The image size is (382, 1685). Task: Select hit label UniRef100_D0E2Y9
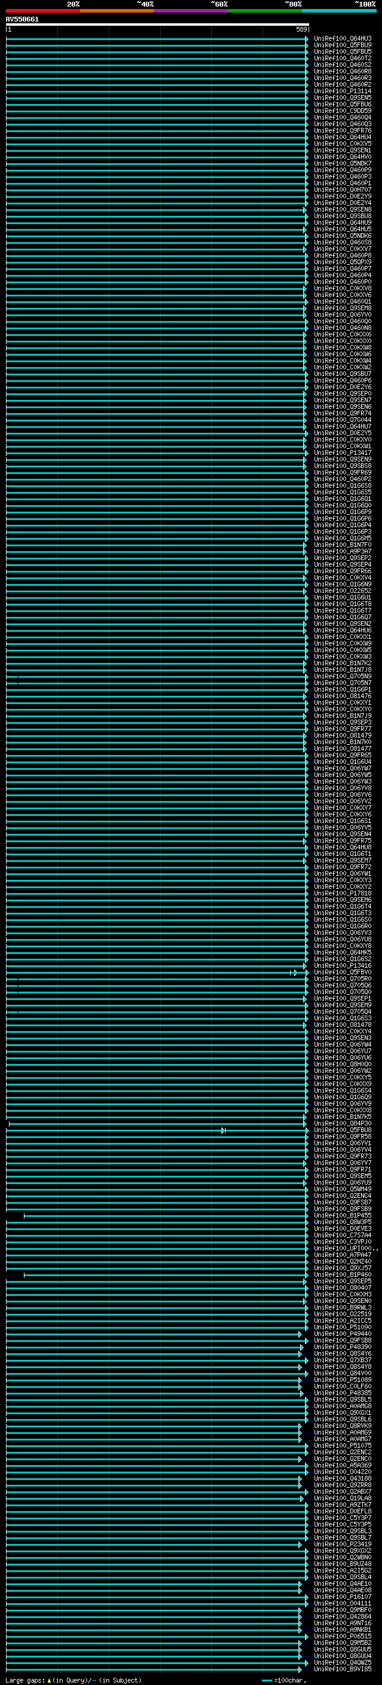point(343,196)
